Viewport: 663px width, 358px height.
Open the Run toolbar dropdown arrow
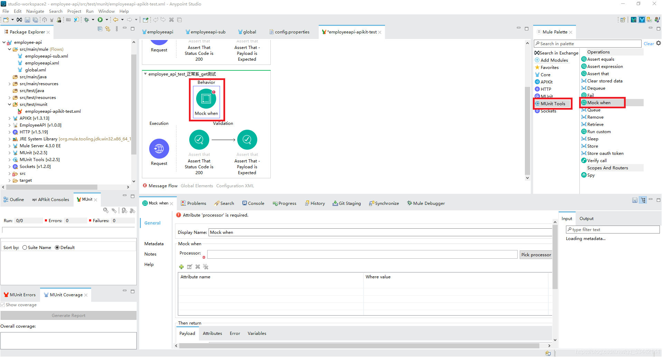107,20
